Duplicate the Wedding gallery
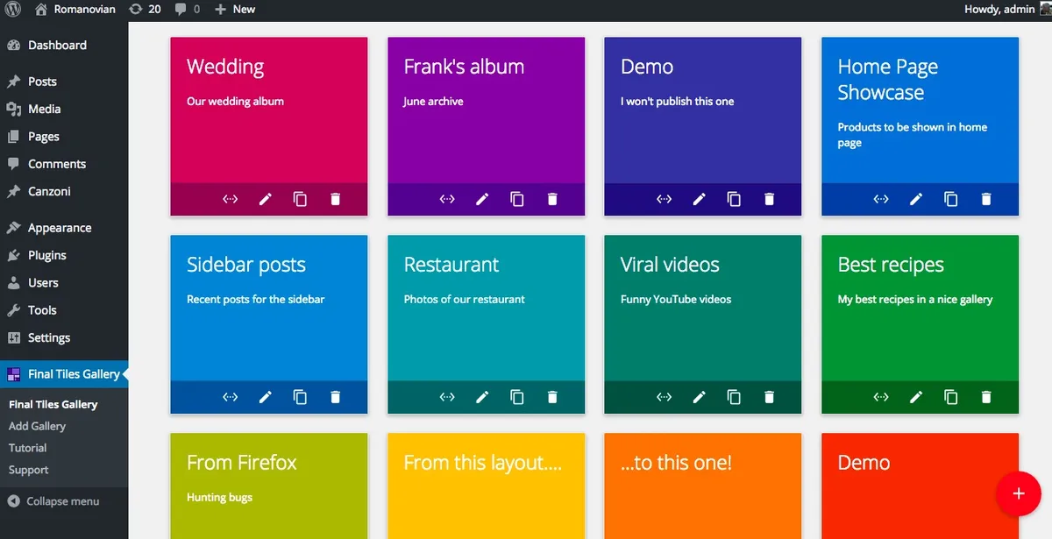 tap(300, 199)
